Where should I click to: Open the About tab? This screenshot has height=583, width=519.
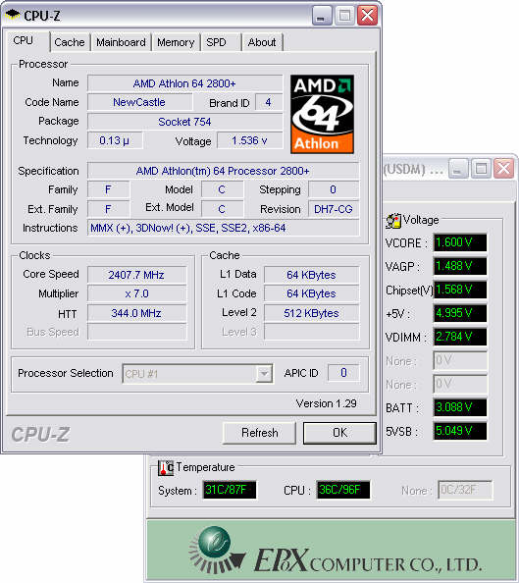tap(262, 42)
